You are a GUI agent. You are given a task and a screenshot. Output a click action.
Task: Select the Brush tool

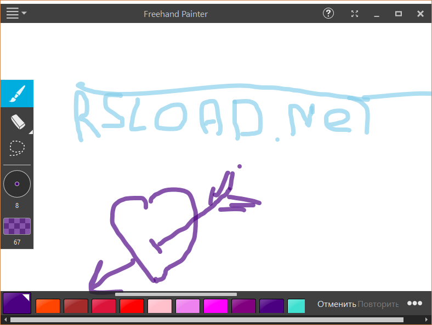click(17, 94)
